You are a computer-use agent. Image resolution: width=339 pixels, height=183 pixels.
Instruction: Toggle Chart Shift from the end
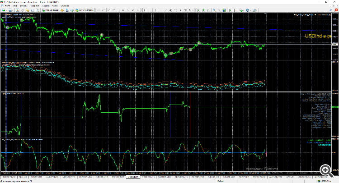235,10
